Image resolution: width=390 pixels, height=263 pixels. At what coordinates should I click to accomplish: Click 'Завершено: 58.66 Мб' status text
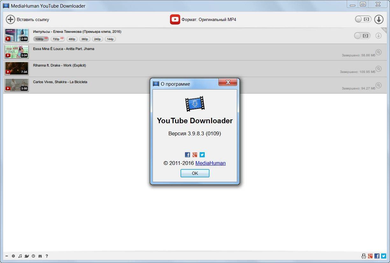click(358, 55)
